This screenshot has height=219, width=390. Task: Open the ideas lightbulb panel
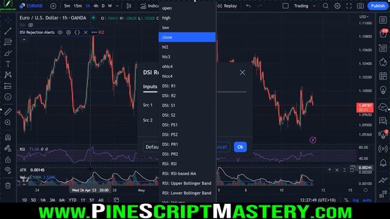383,90
